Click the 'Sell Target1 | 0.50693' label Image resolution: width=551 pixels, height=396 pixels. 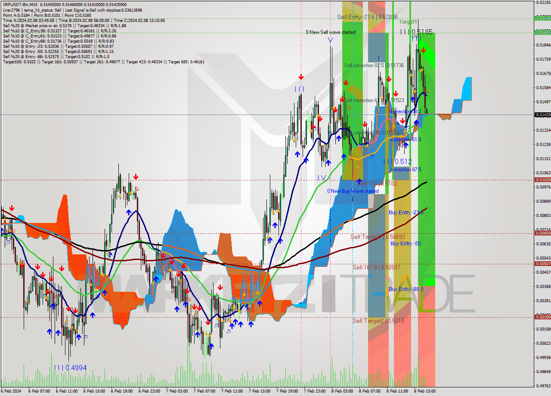click(x=378, y=237)
